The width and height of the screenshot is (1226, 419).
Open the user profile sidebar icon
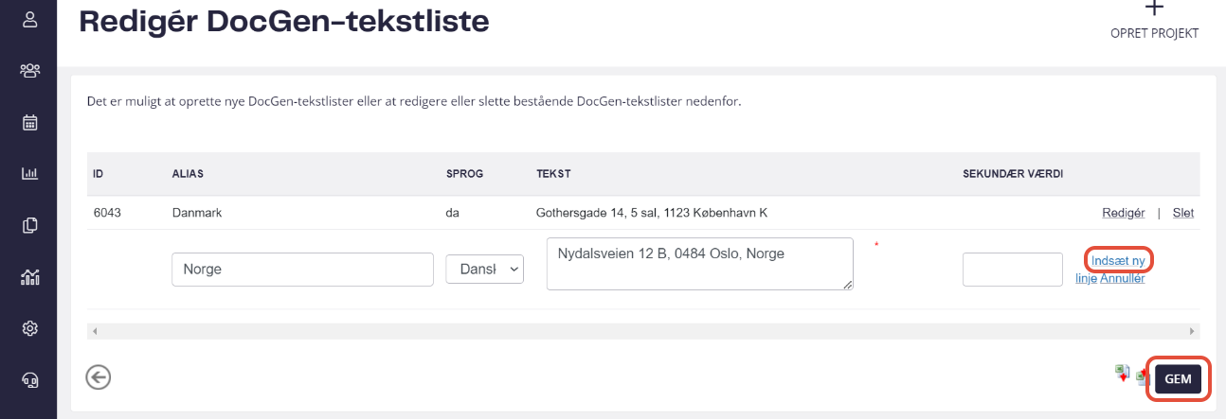(29, 19)
